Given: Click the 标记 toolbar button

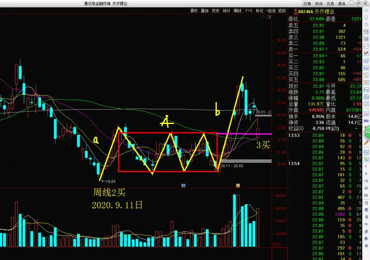Looking at the screenshot, I should pyautogui.click(x=260, y=11).
